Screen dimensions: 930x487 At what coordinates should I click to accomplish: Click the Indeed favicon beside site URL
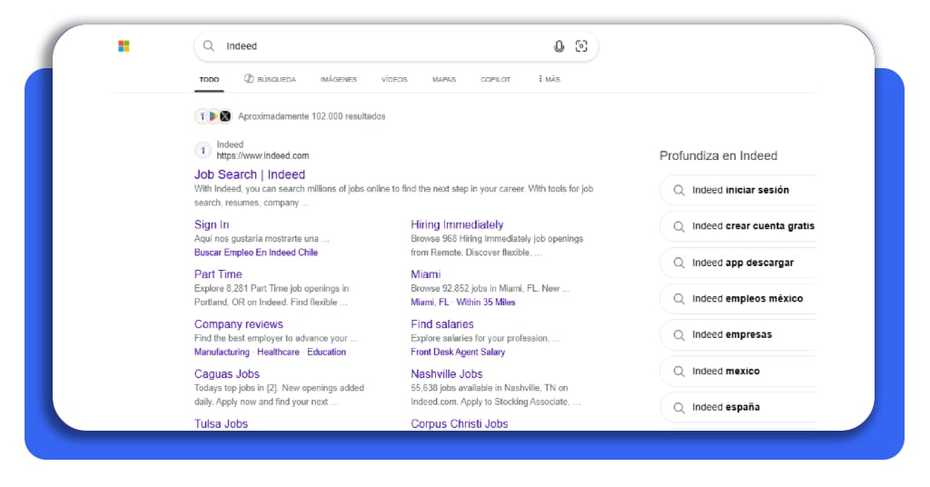[203, 150]
